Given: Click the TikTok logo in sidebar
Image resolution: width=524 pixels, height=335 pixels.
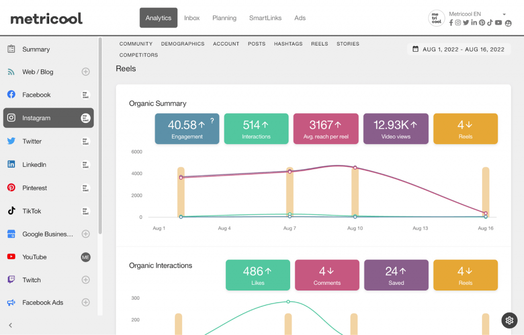Looking at the screenshot, I should point(11,211).
